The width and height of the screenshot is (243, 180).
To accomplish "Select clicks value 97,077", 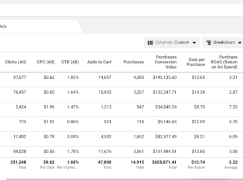I will tap(20, 77).
